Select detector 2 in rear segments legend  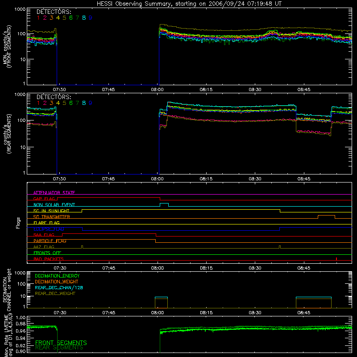click(x=45, y=103)
